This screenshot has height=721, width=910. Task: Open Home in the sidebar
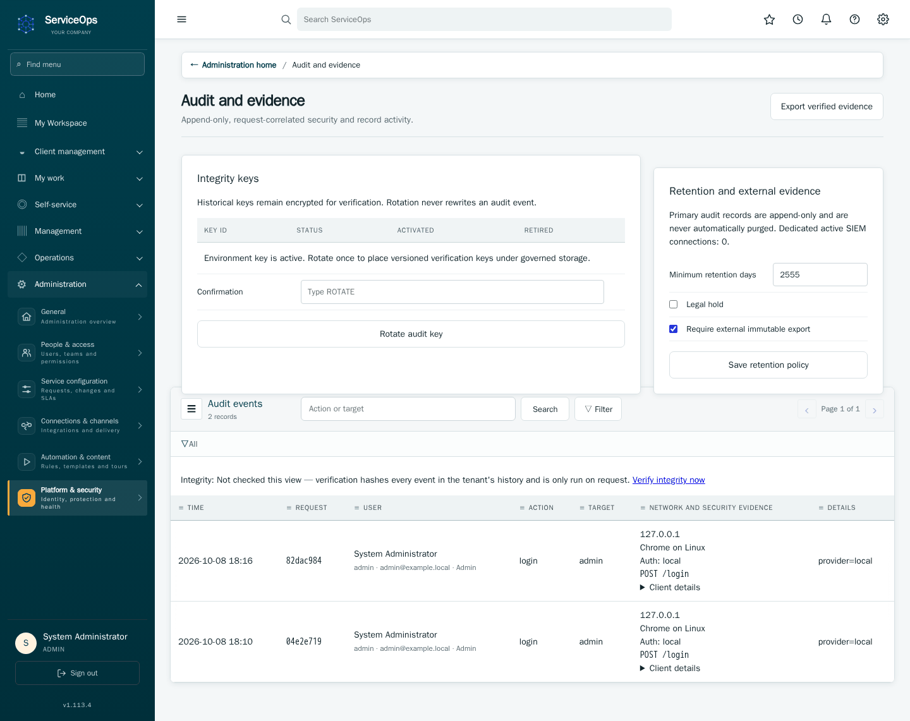[77, 95]
